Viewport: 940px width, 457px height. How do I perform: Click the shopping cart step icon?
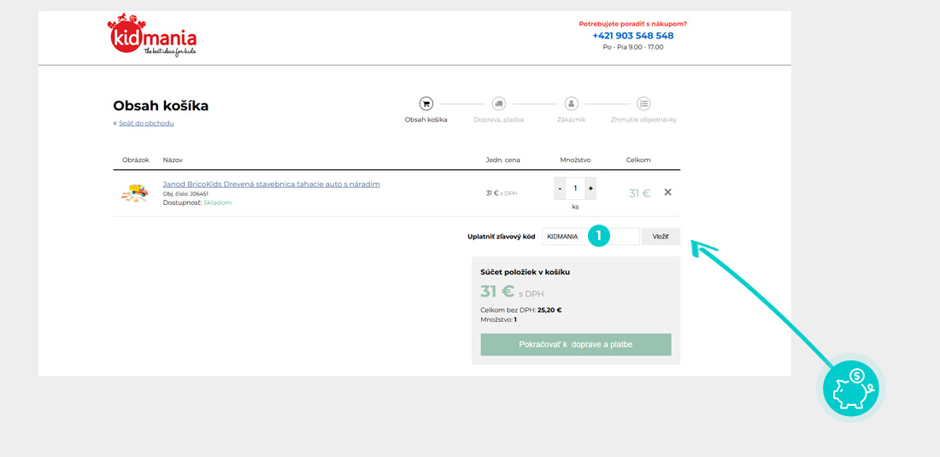click(426, 103)
